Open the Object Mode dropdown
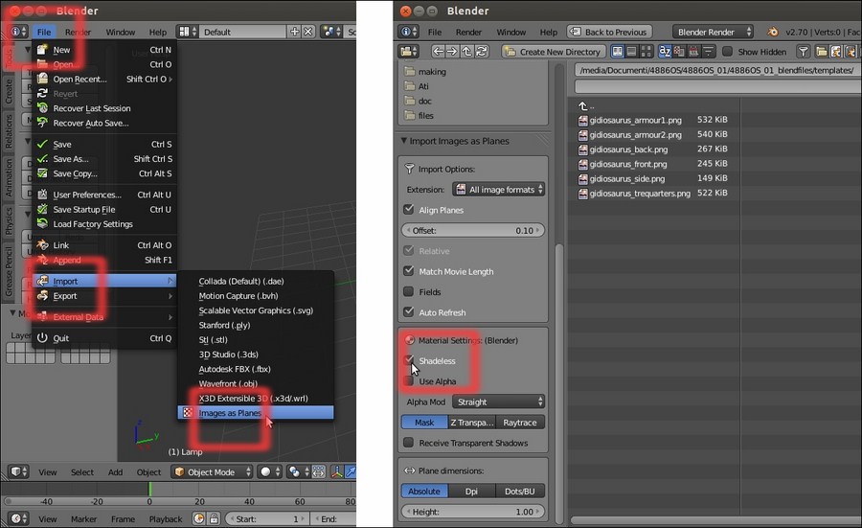Screen dimensions: 862x528 212,471
